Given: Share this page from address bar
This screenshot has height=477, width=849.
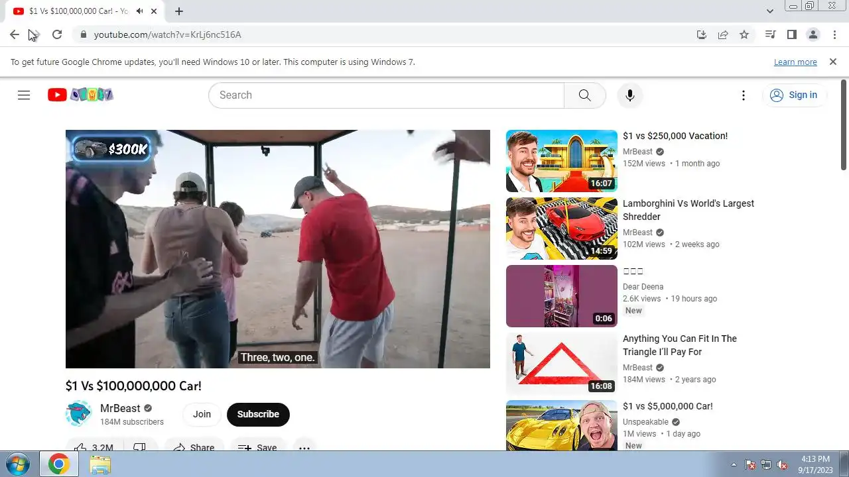Looking at the screenshot, I should 723,34.
